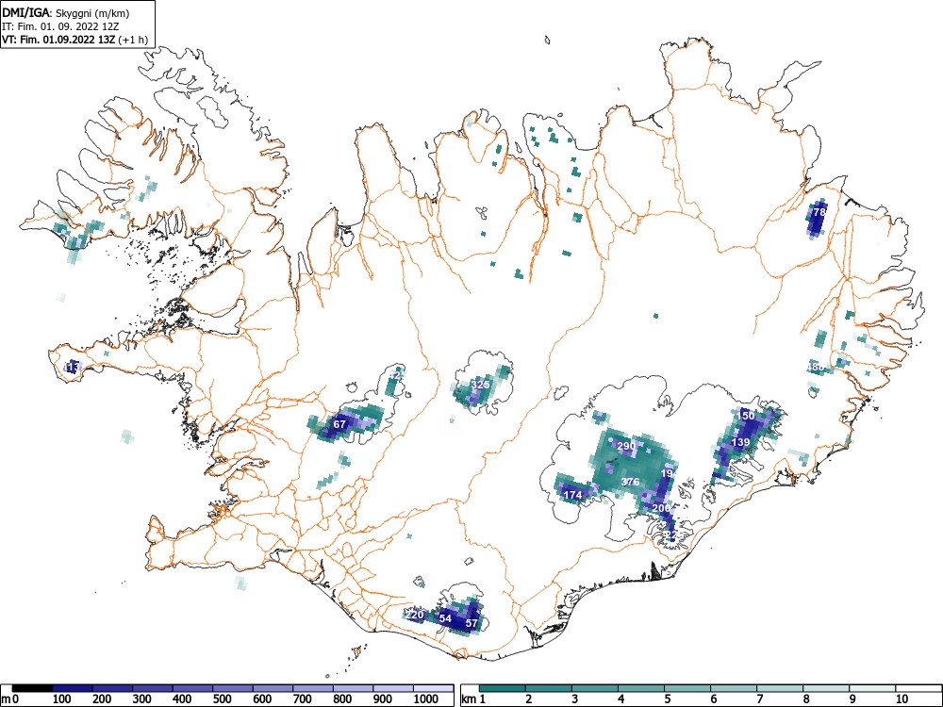The width and height of the screenshot is (943, 707).
Task: Click the value 67 on the map
Action: pyautogui.click(x=339, y=424)
